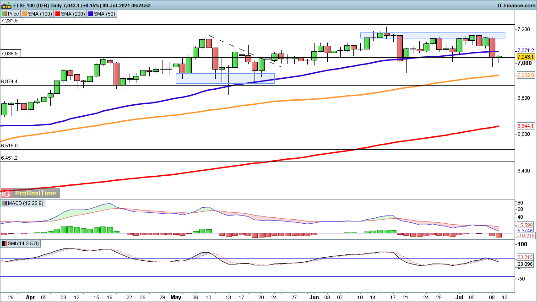Click the red 6,644.1 SMA price tag
This screenshot has height=302, width=537.
point(525,126)
